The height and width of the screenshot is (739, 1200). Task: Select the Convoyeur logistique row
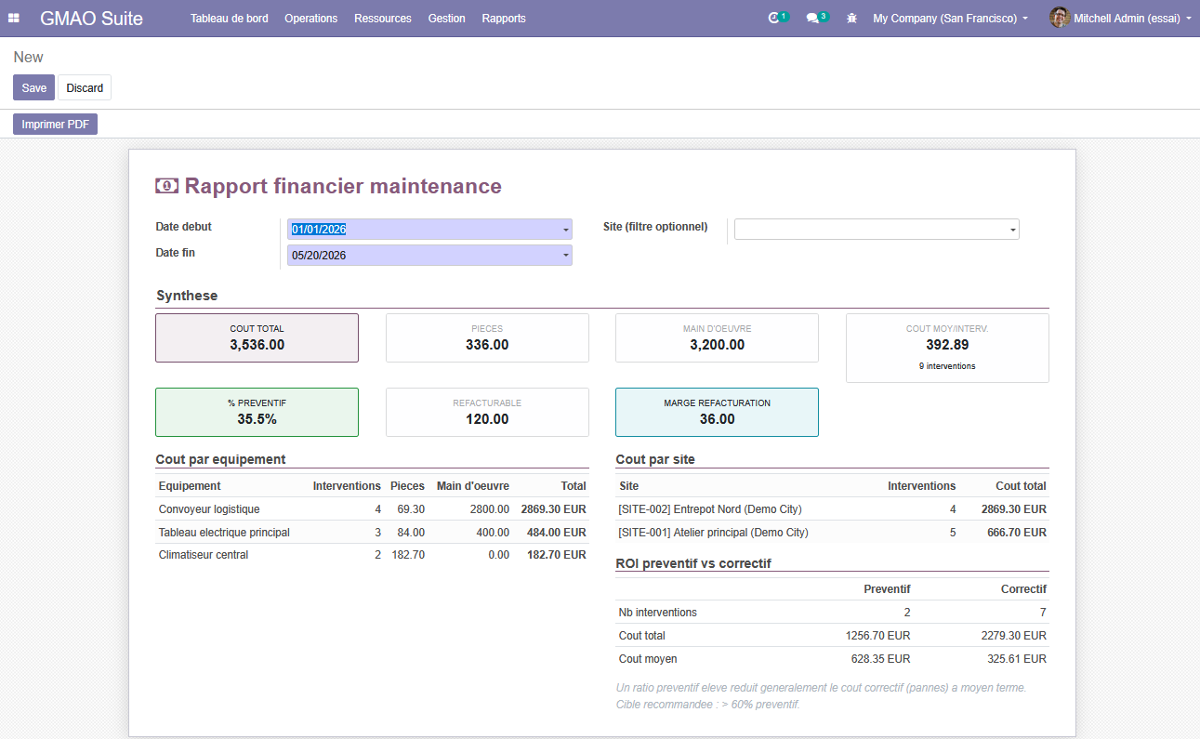(x=372, y=509)
